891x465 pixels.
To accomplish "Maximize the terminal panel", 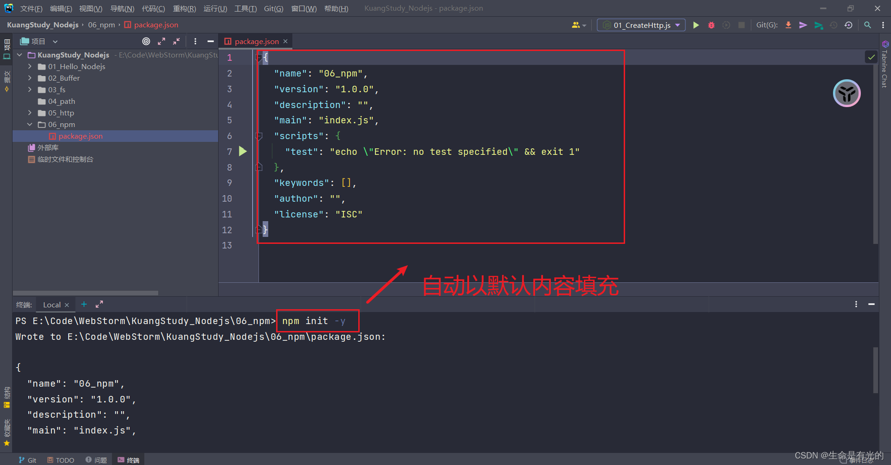I will [x=99, y=304].
